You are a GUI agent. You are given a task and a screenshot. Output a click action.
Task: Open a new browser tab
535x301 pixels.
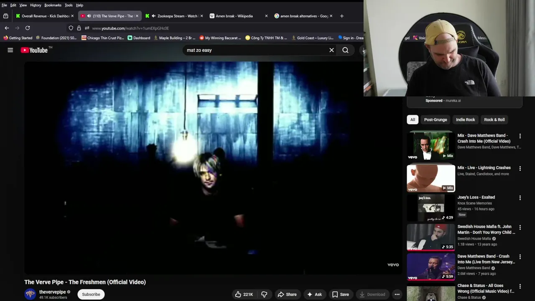click(x=341, y=16)
